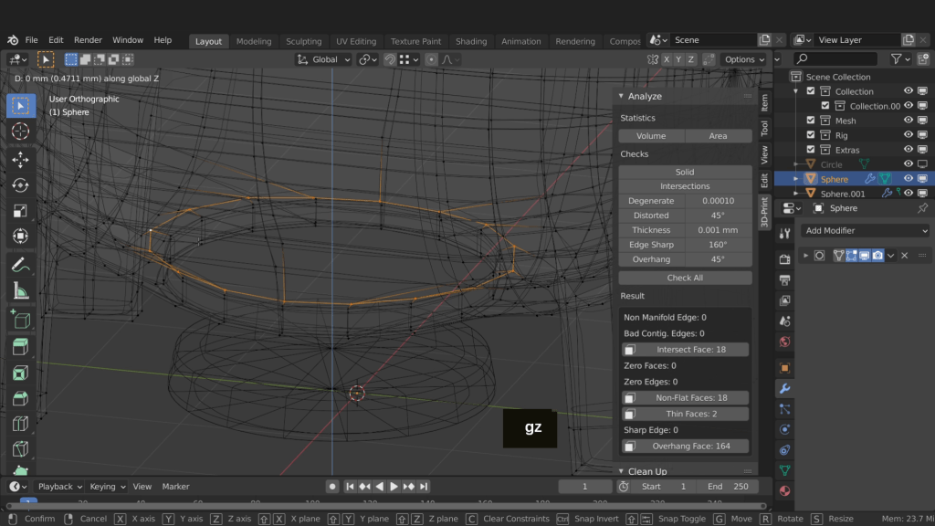935x526 pixels.
Task: Select the Annotate pencil tool
Action: [20, 265]
